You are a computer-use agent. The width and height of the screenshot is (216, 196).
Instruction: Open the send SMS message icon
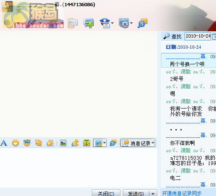point(73,23)
